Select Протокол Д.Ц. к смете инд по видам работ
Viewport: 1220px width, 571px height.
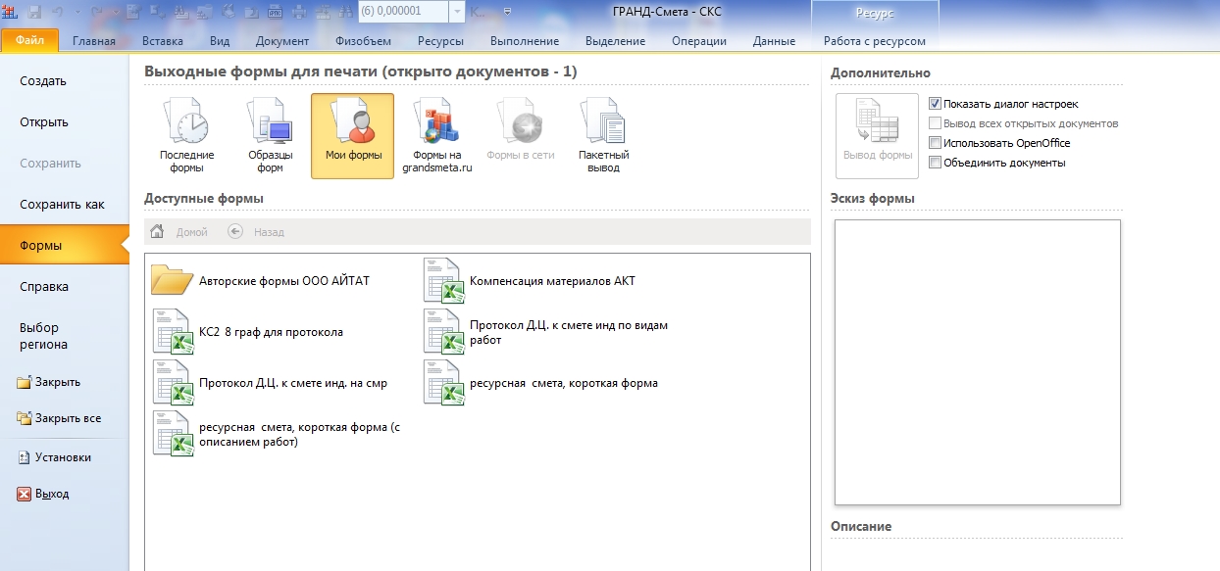[x=547, y=331]
